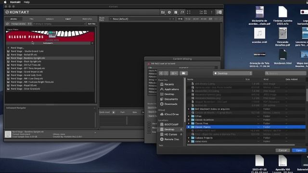Screen dimensions: 308x173
Task: Open Downloads in the sidebar
Action: pos(169,104)
